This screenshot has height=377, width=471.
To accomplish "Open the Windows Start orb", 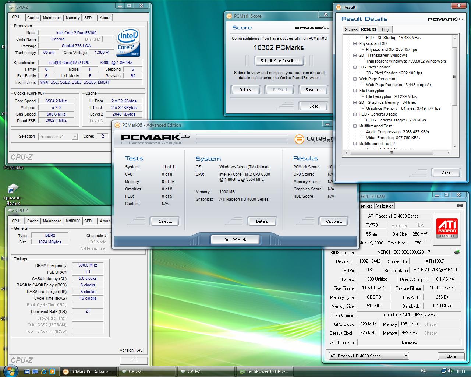I will click(10, 371).
